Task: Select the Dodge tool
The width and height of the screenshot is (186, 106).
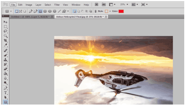Action: click(x=6, y=83)
